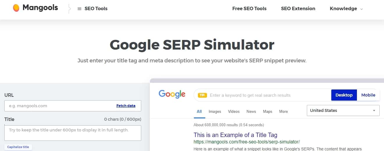The width and height of the screenshot is (384, 151).
Task: Switch preview to Mobile mode
Action: [368, 95]
